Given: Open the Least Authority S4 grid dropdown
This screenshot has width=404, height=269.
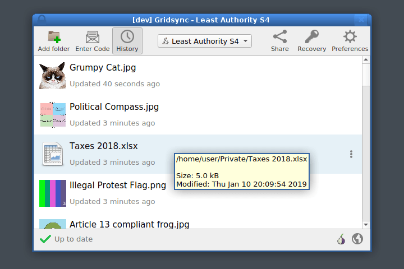Looking at the screenshot, I should 205,41.
